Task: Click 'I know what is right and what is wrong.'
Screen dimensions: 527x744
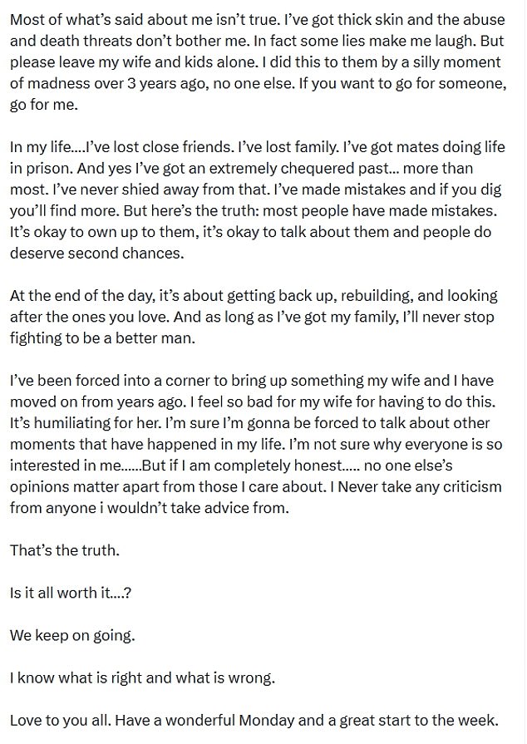Action: (x=142, y=677)
